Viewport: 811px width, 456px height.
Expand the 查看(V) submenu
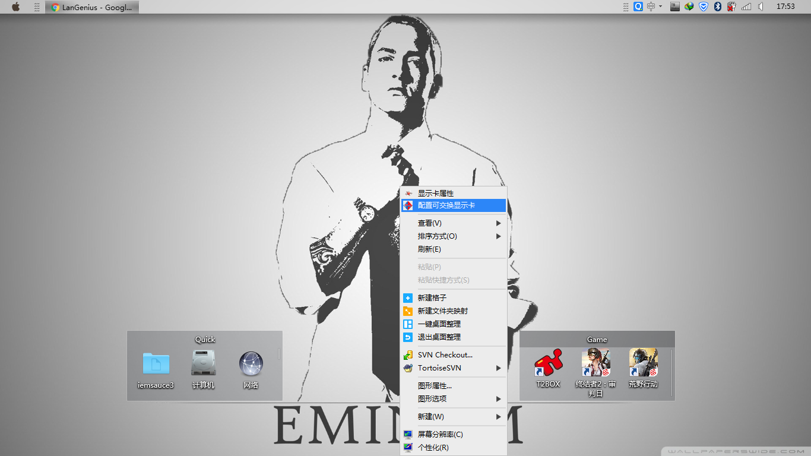click(x=454, y=223)
